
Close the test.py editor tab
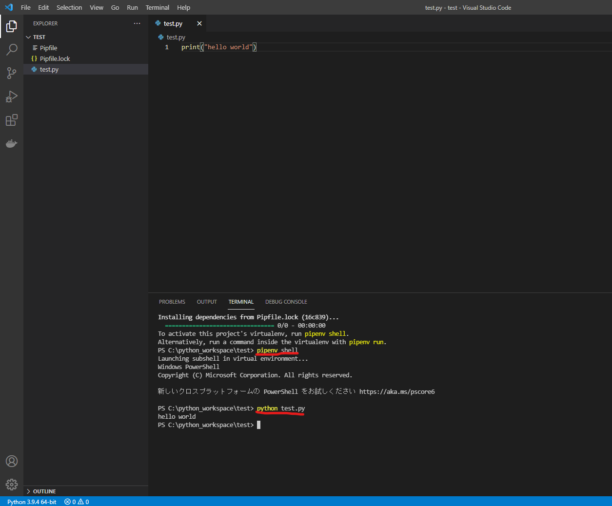[199, 23]
